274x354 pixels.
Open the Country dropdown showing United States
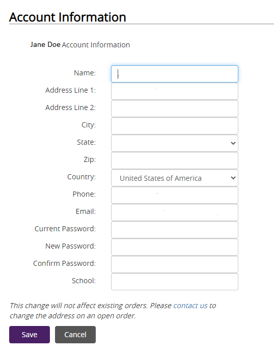175,178
